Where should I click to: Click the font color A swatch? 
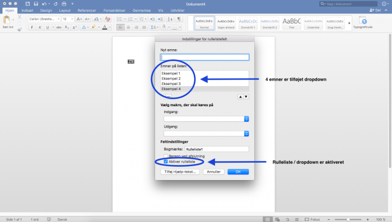[x=105, y=27]
